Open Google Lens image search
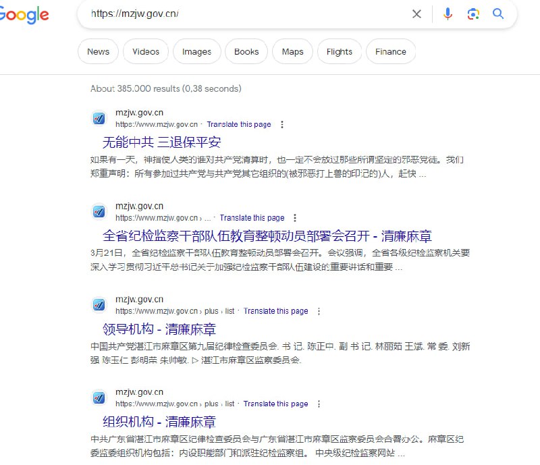 [473, 13]
